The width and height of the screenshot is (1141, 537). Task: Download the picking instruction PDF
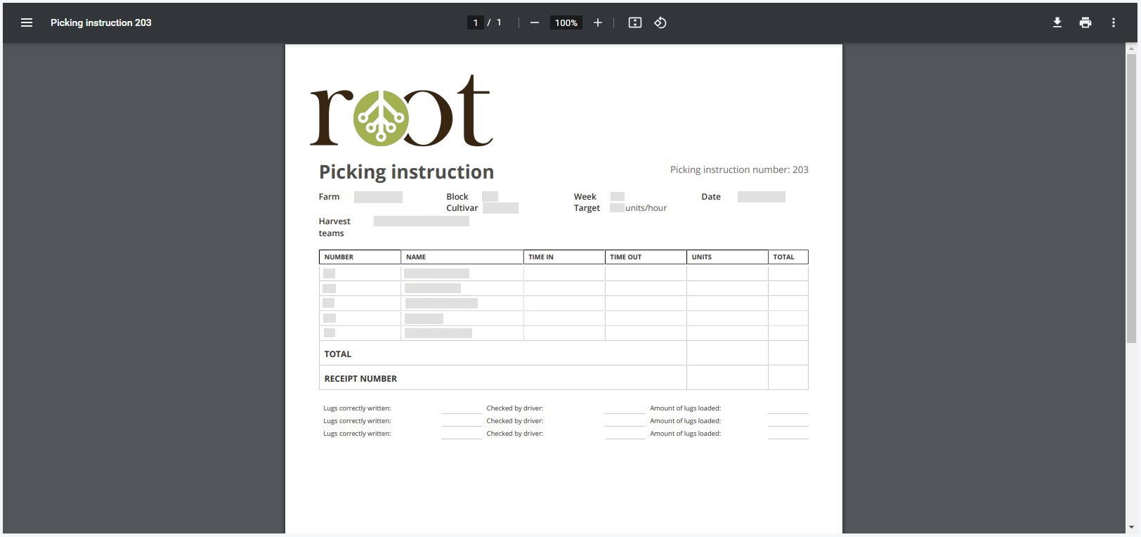(1057, 22)
